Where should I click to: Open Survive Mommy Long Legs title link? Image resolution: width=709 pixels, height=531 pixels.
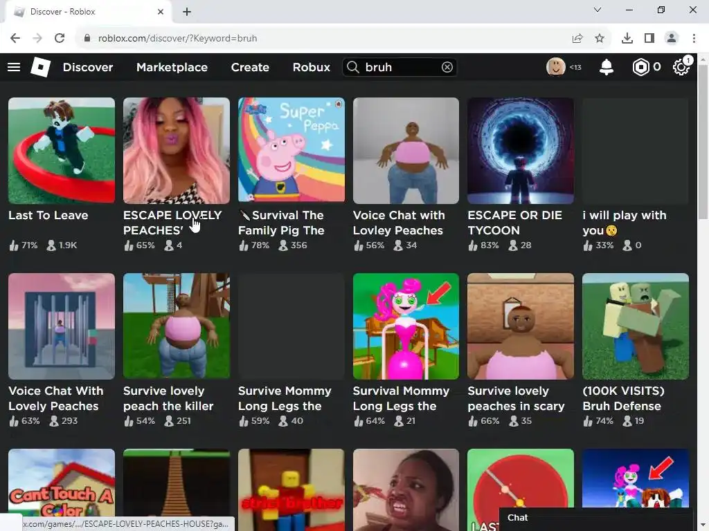pos(285,398)
